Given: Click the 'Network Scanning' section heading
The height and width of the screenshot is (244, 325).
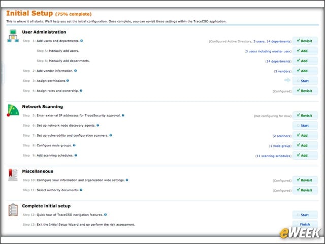Looking at the screenshot, I should 43,106.
